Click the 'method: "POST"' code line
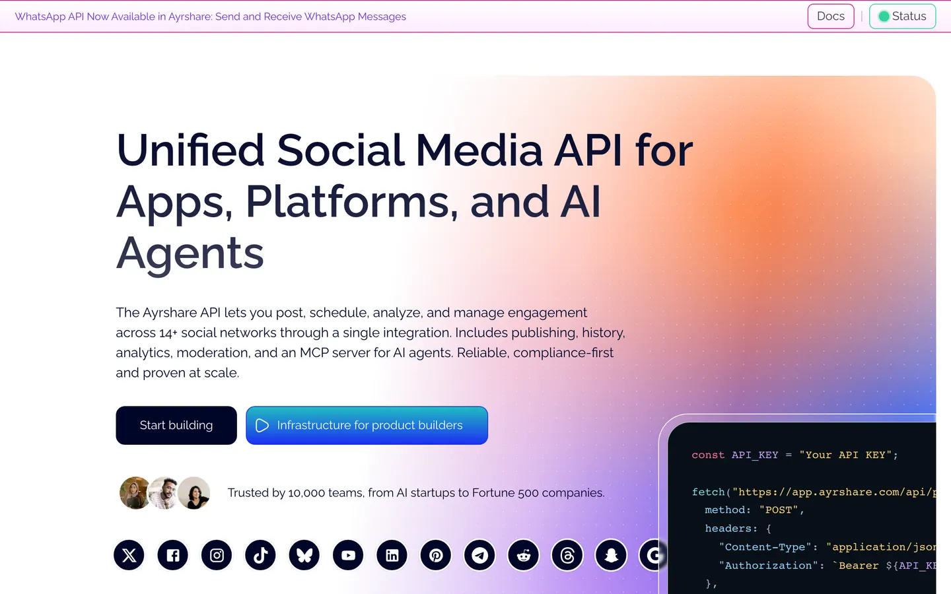Viewport: 951px width, 594px height. point(754,510)
